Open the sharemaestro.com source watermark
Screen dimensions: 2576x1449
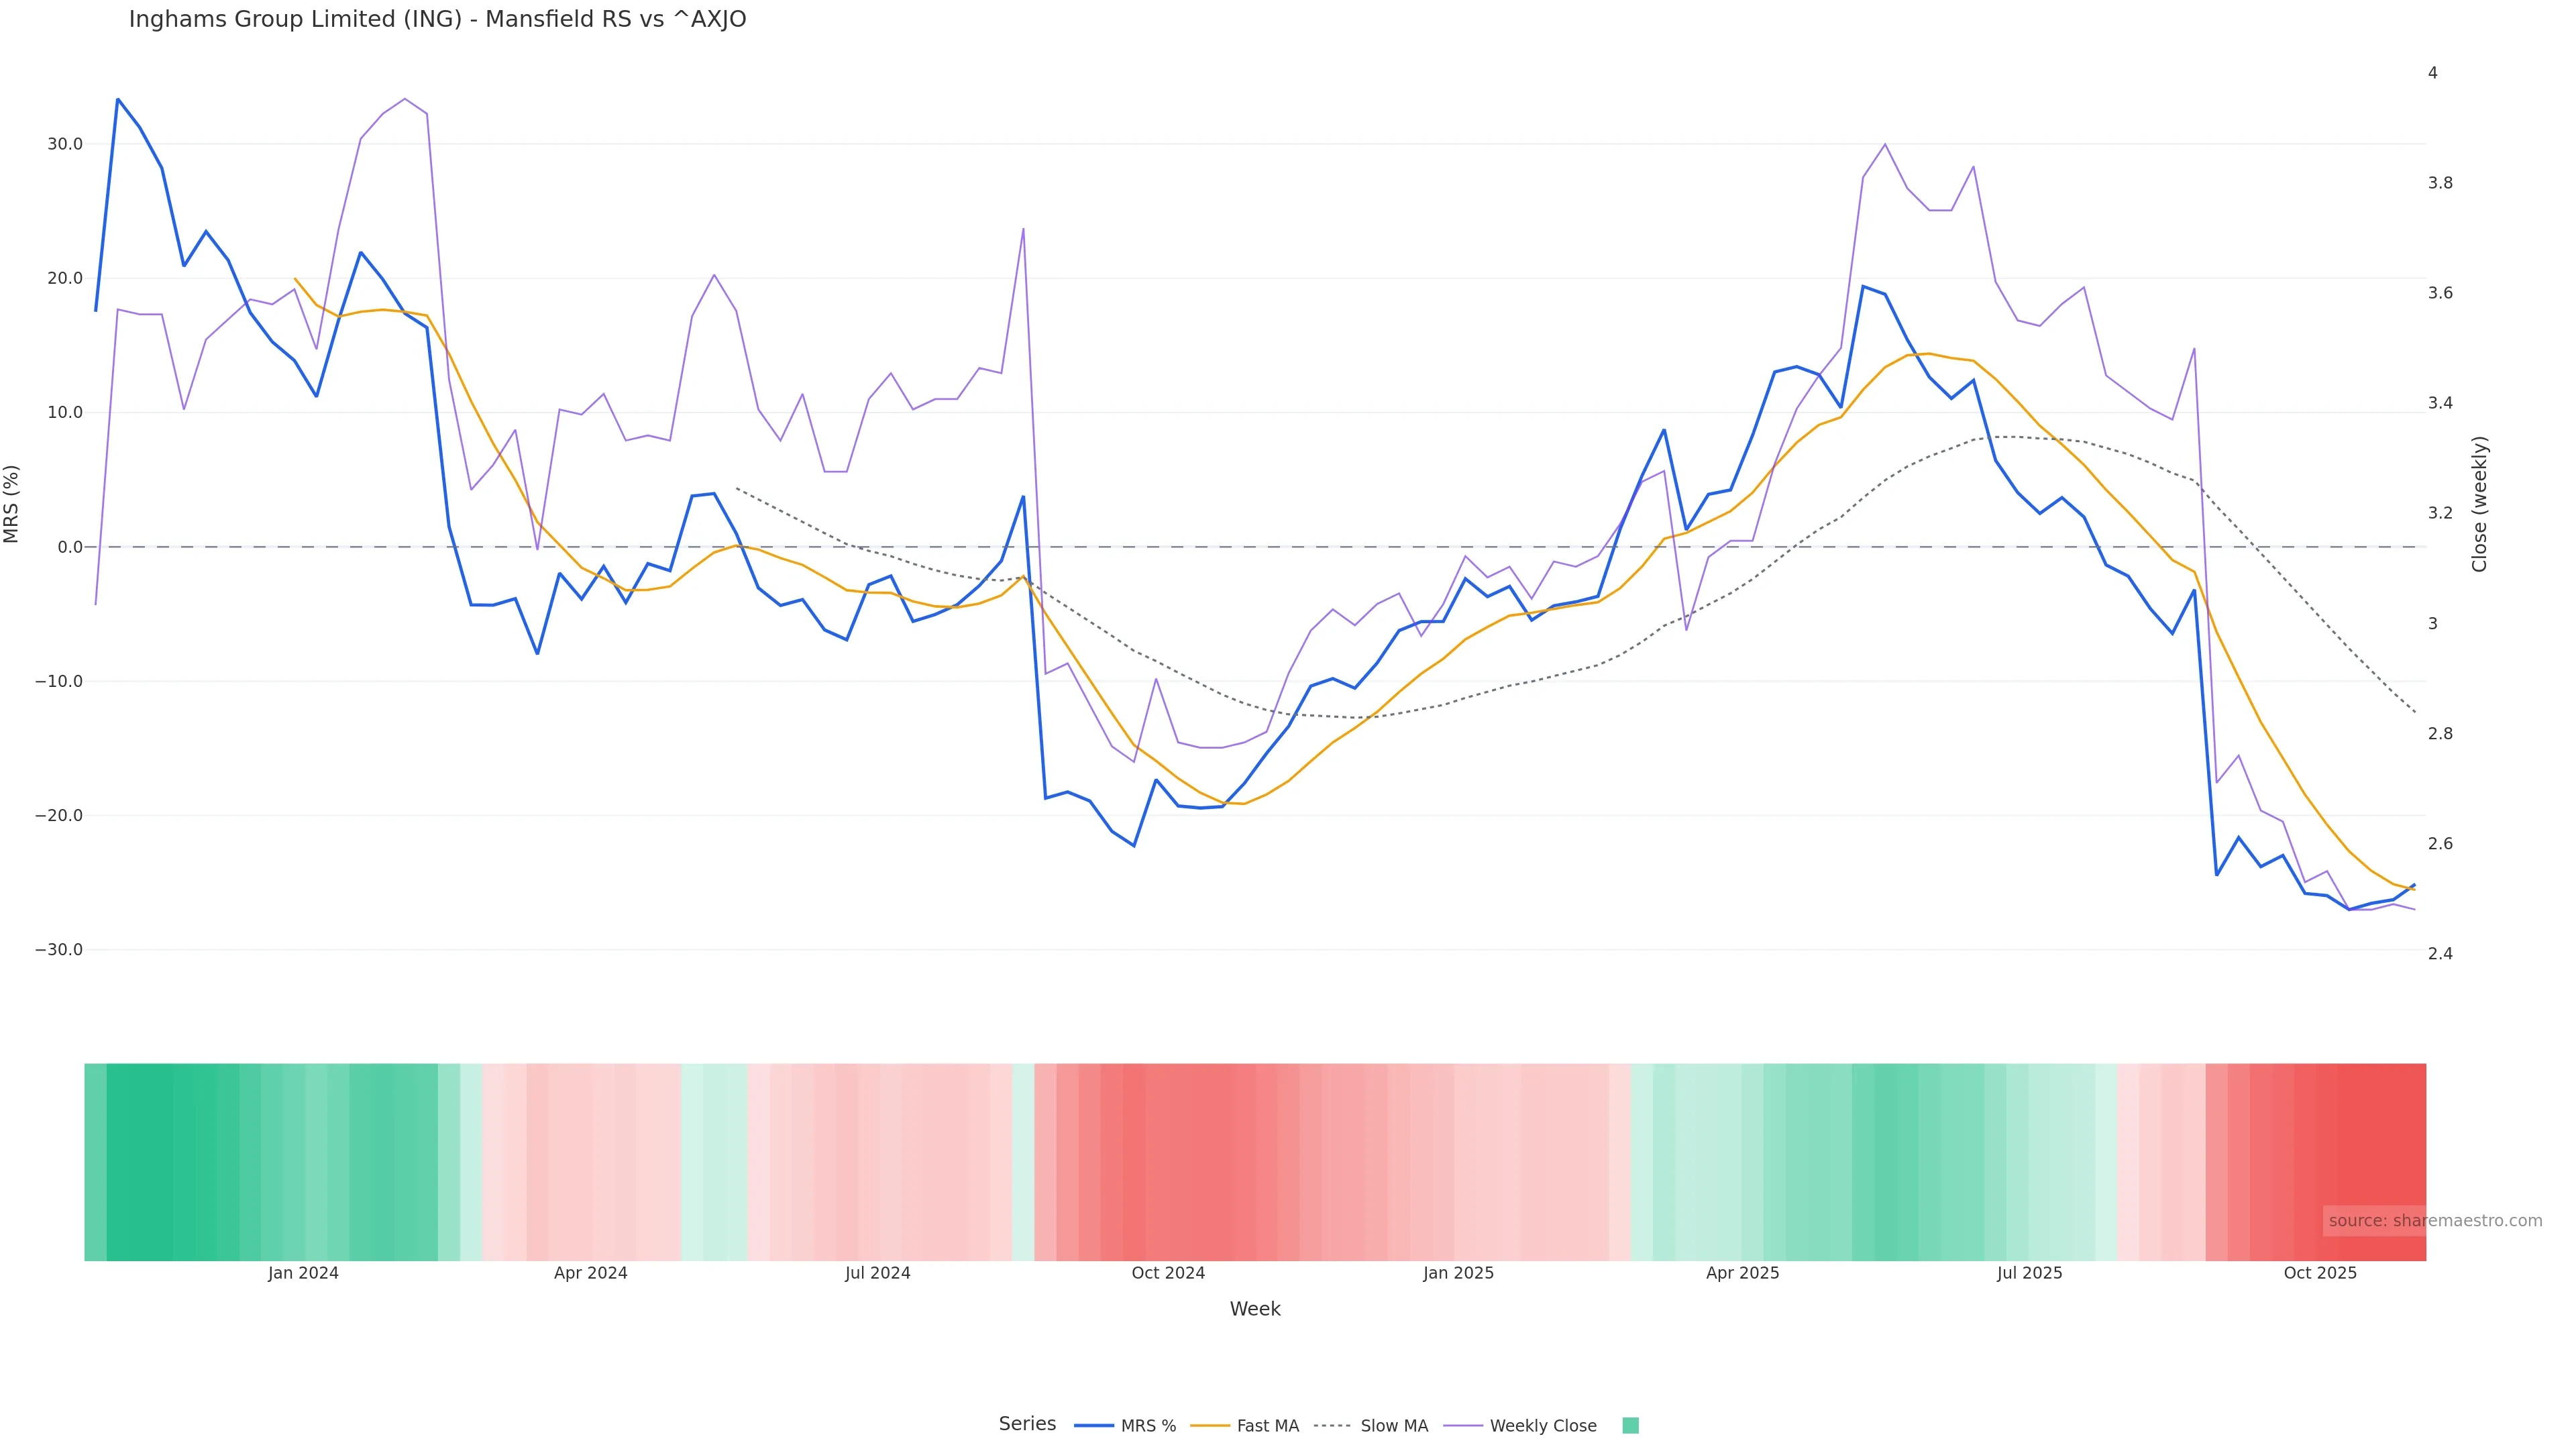2434,1221
